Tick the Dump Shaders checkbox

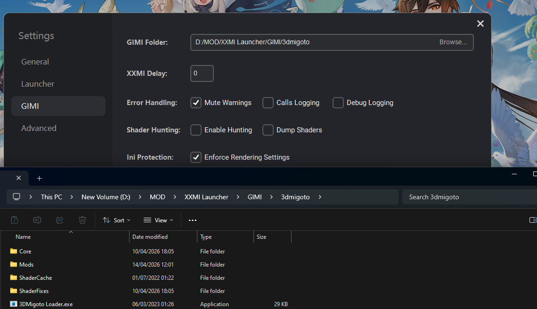pyautogui.click(x=268, y=130)
